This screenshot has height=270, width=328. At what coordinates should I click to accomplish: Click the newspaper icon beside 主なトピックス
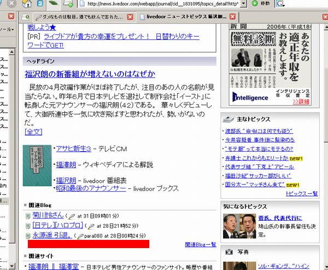click(x=228, y=119)
